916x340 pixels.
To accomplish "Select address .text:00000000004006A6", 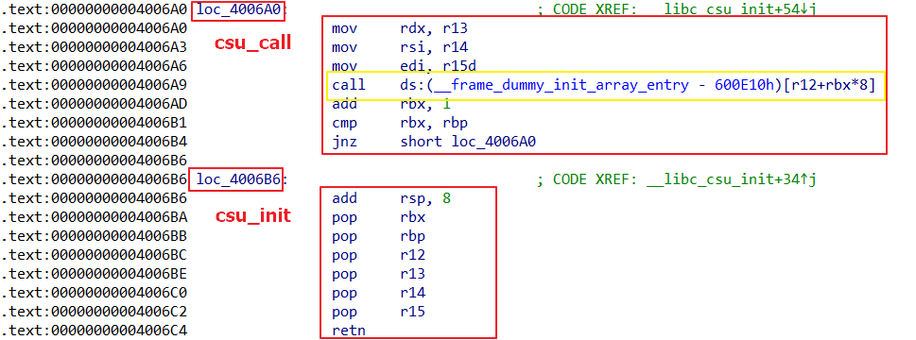I will [x=95, y=66].
